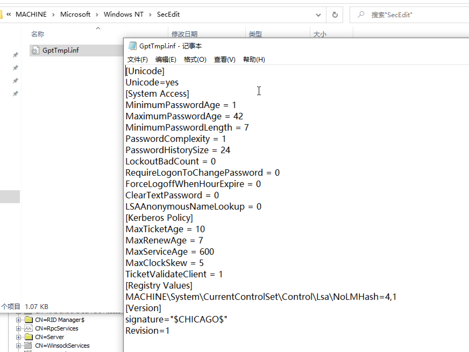Refresh the SecEdit folder view
The width and height of the screenshot is (469, 352).
coord(335,15)
